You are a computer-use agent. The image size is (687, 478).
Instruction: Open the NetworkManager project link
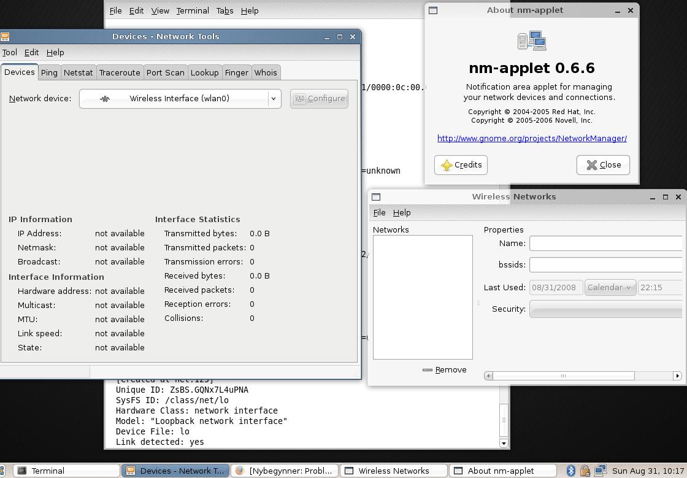tap(532, 139)
